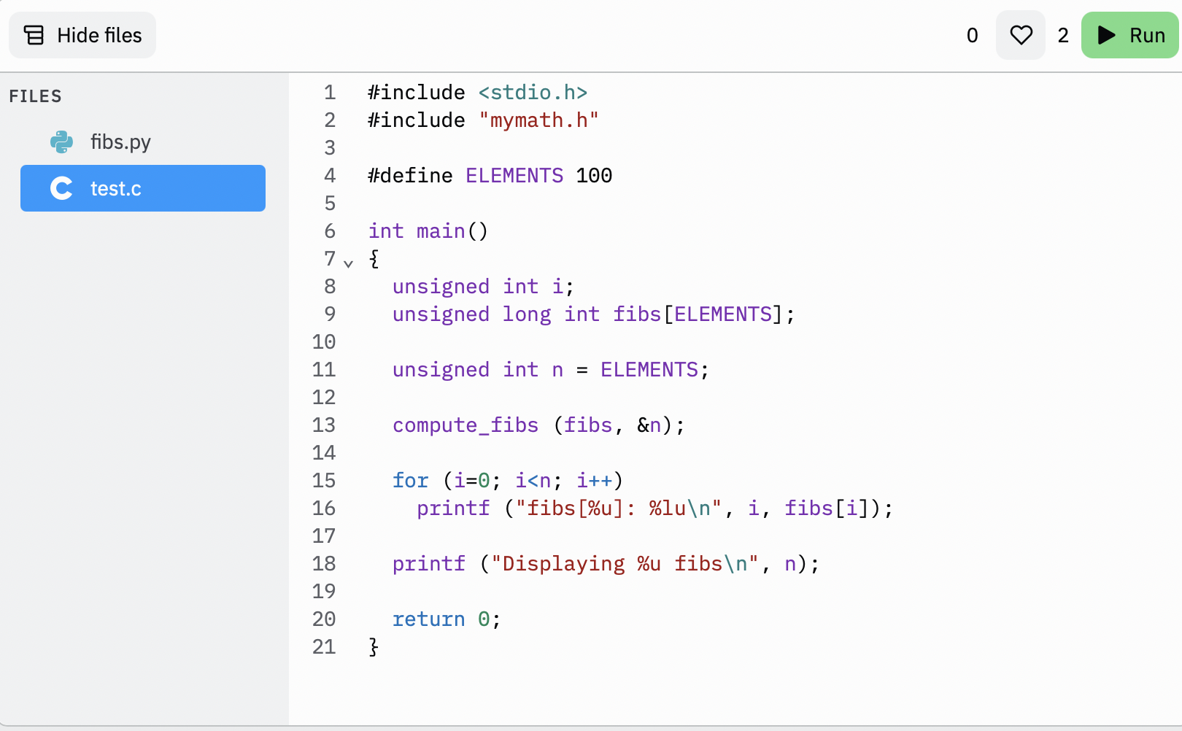This screenshot has height=731, width=1182.
Task: Collapse the code fold arrow at line 7
Action: point(349,263)
